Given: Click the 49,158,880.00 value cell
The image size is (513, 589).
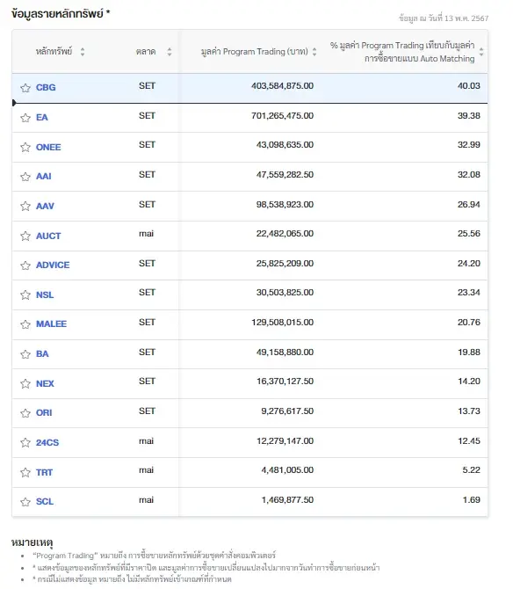Looking at the screenshot, I should click(x=285, y=353).
